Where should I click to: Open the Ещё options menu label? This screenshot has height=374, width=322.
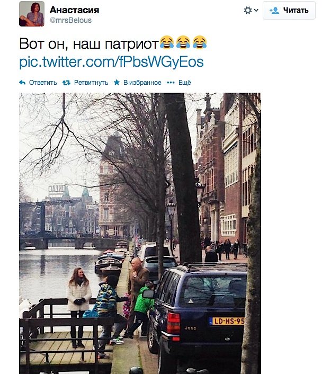coord(185,83)
